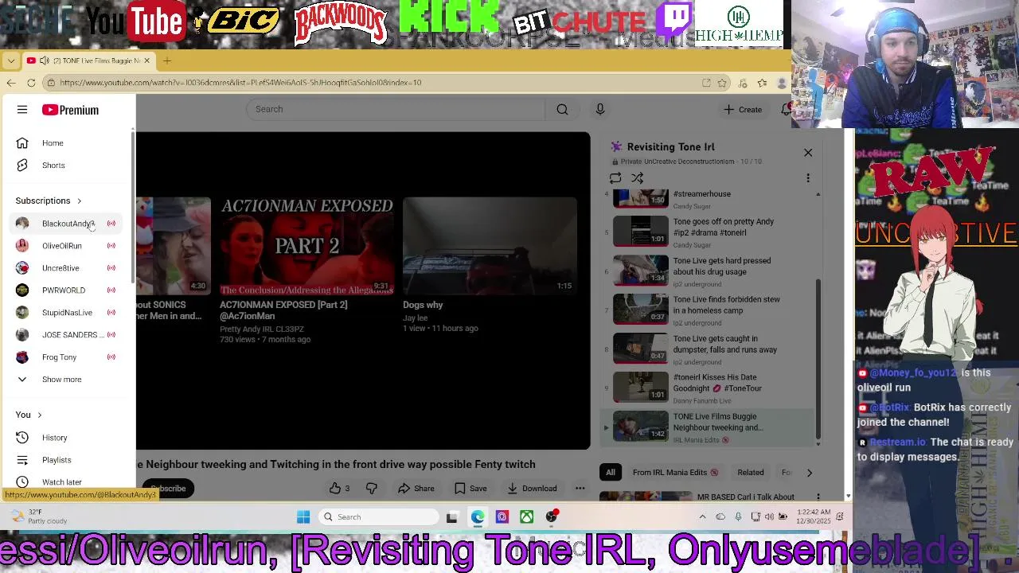1019x573 pixels.
Task: Toggle playlist shuffle
Action: [637, 178]
